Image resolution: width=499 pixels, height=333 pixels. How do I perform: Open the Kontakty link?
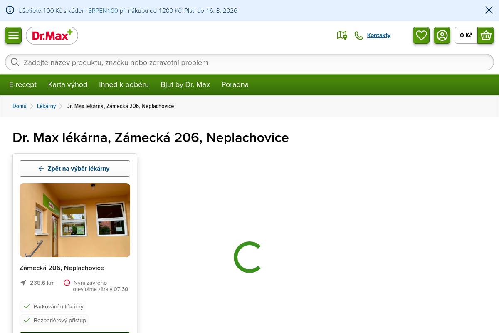(x=379, y=35)
